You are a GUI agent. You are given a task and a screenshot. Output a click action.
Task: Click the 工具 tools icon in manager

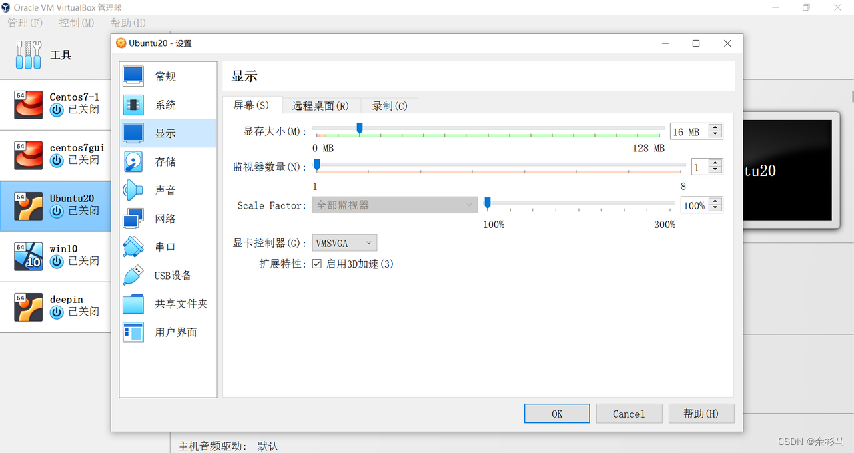[29, 55]
